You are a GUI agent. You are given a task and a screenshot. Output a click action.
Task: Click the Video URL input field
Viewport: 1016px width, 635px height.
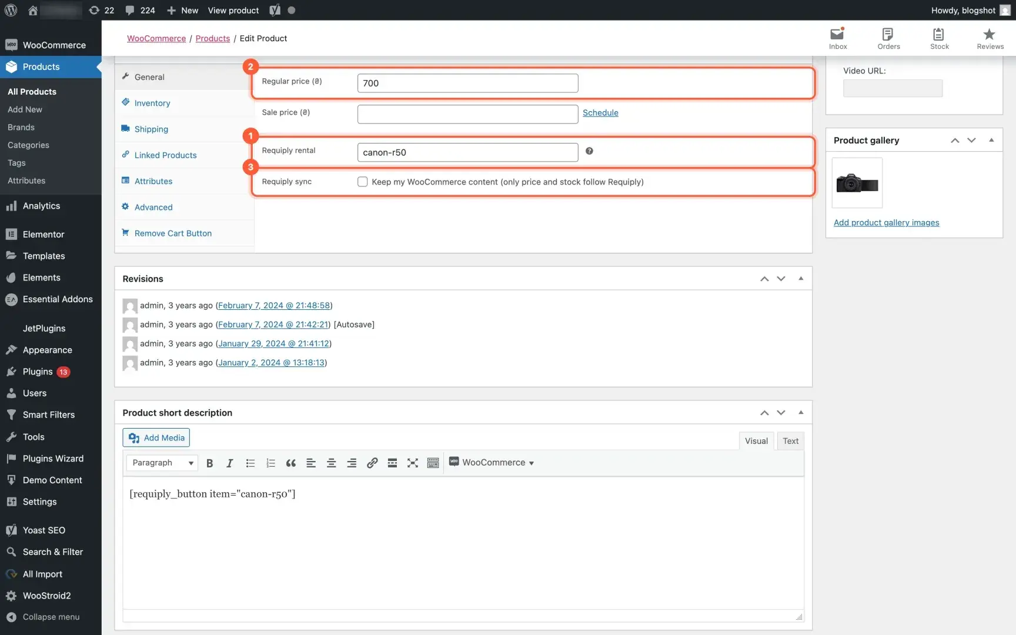[893, 88]
